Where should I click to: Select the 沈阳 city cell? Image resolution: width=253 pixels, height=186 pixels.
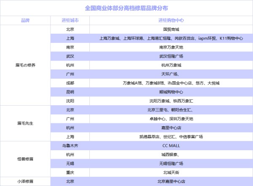click(70, 101)
